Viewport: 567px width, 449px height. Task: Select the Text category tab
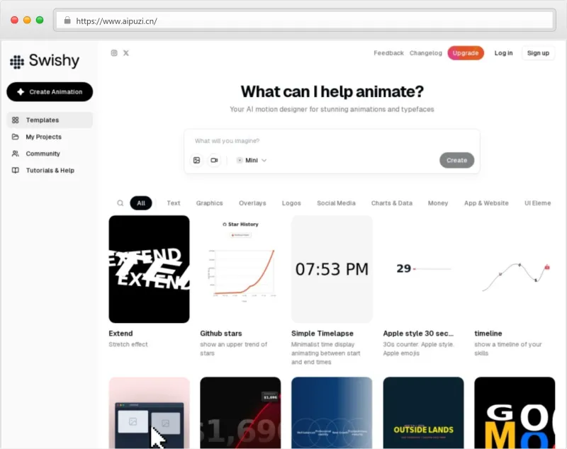pos(174,203)
